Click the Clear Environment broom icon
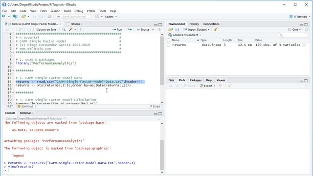Screen dimensions: 313x176 216,29
